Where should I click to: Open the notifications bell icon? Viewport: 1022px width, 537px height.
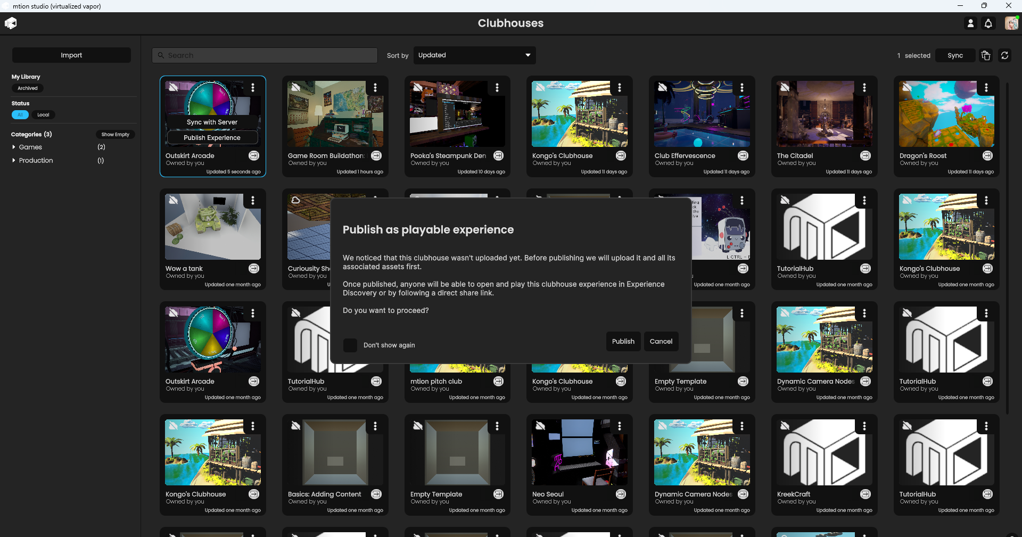pyautogui.click(x=988, y=23)
